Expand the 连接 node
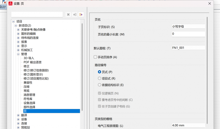Viewport: 220px width, 129px height. (x=18, y=124)
